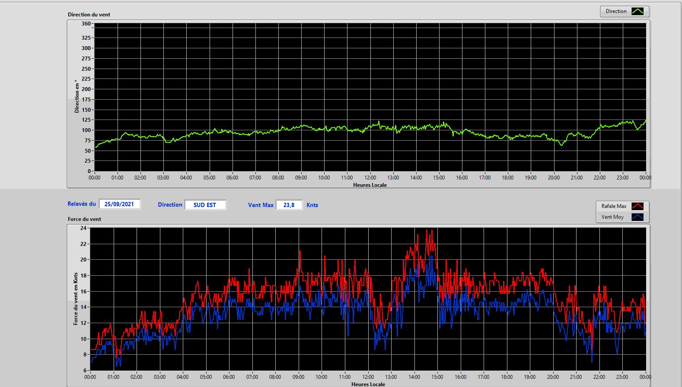Screen dimensions: 682x387
Task: Click the 360 value on direction axis
Action: [x=86, y=24]
